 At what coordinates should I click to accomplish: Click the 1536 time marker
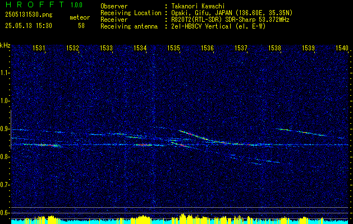(207, 48)
